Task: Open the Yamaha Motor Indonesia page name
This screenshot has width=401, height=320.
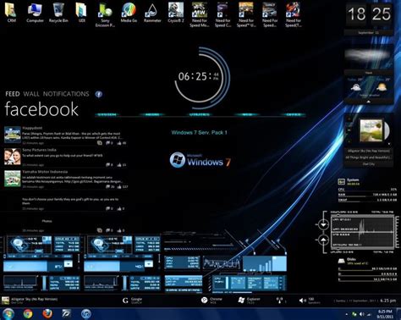Action: pyautogui.click(x=45, y=172)
